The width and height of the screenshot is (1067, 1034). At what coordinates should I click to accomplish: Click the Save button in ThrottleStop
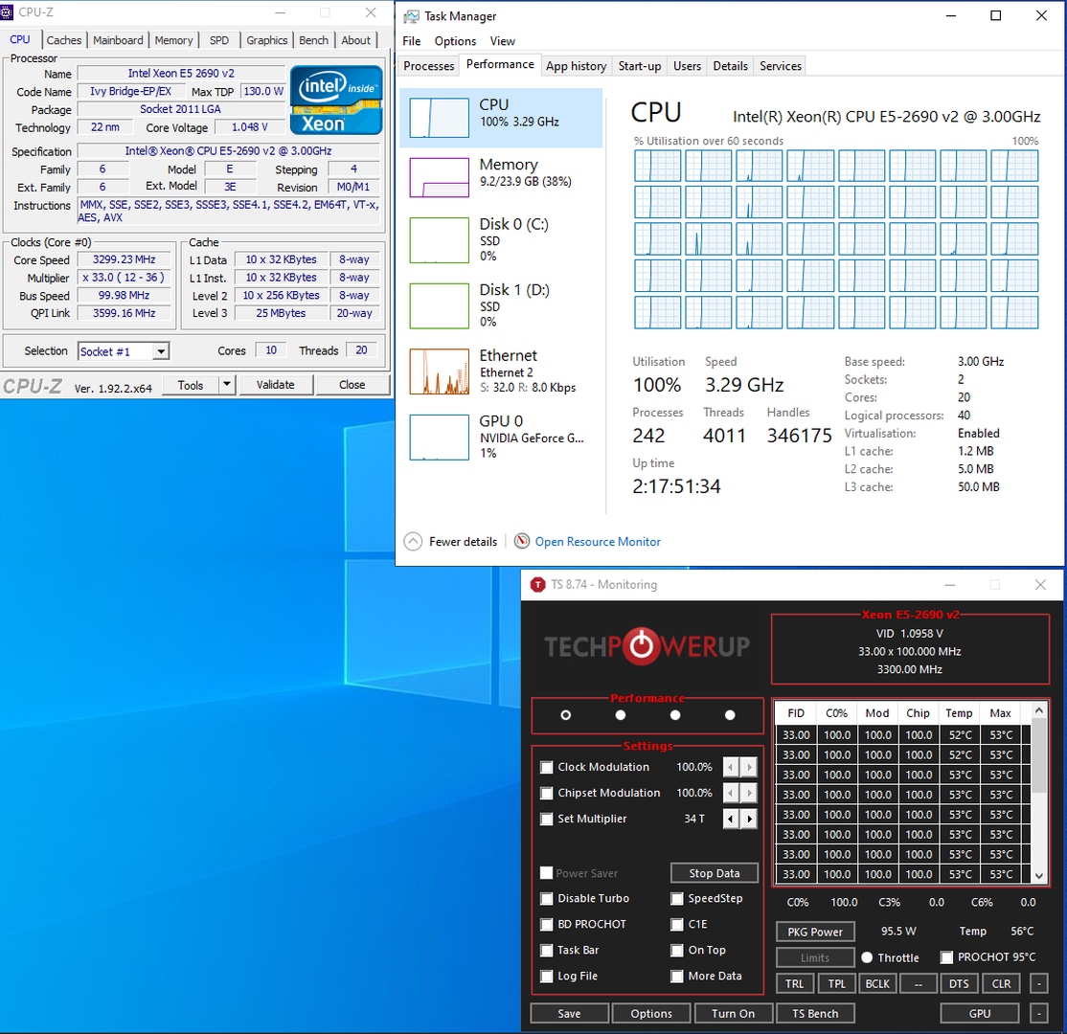tap(569, 1014)
